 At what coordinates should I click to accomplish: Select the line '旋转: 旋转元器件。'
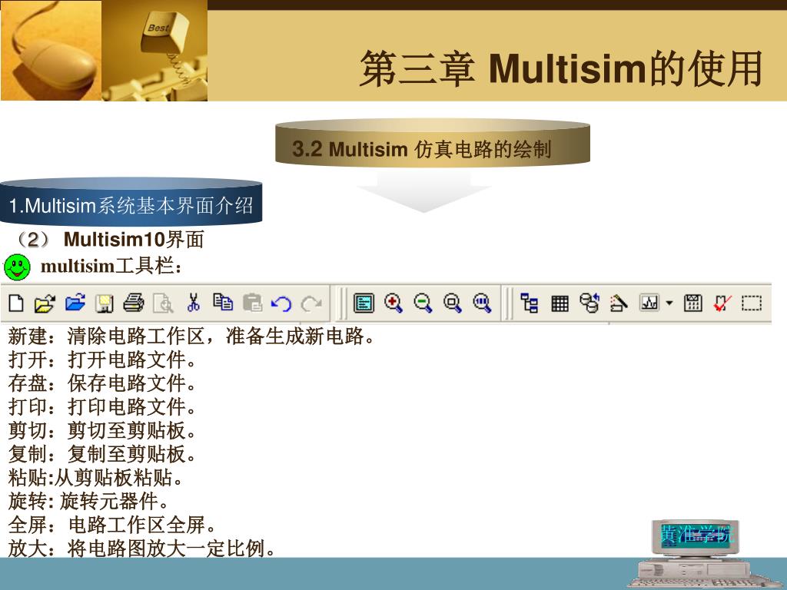pyautogui.click(x=89, y=501)
